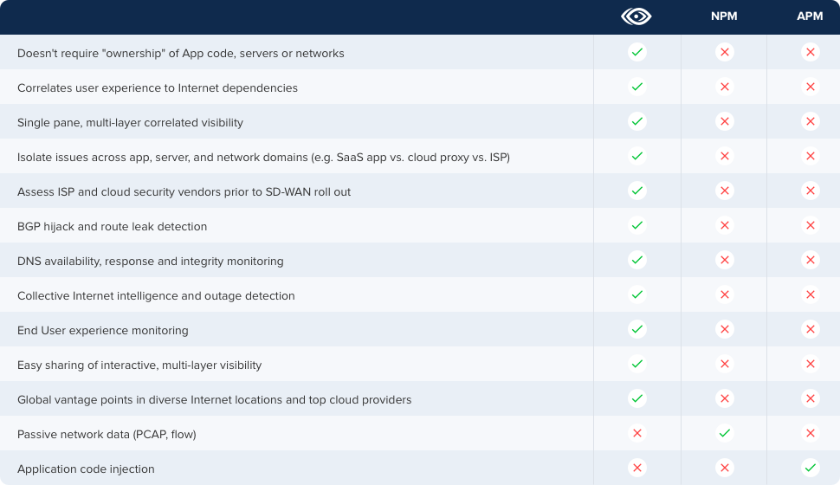Click eye-column red X for Passive network data
This screenshot has width=840, height=485.
click(x=636, y=433)
